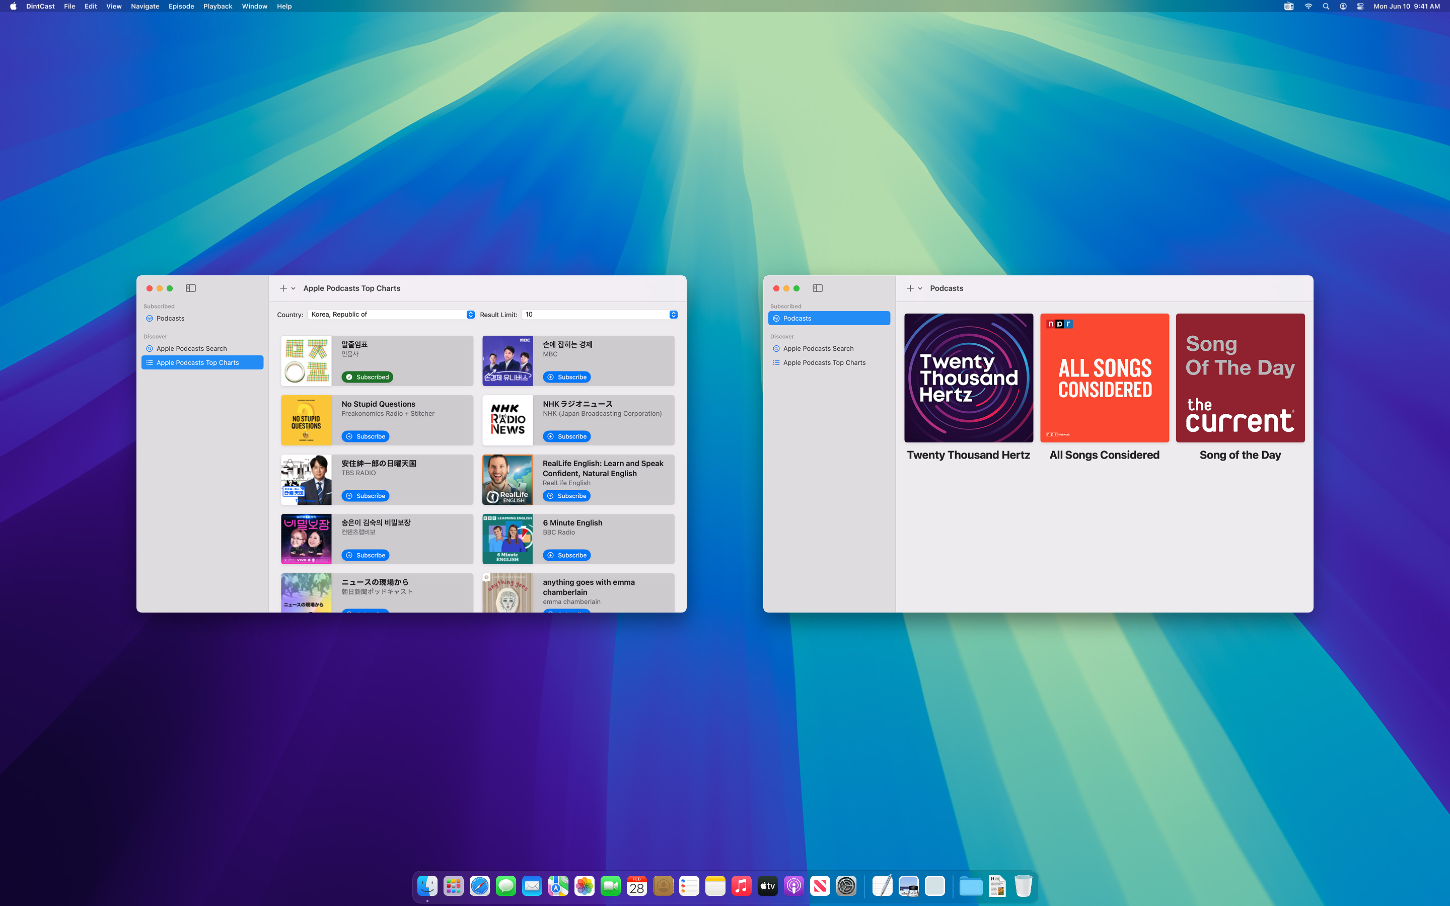Click NHK Radio News artwork

pos(507,420)
